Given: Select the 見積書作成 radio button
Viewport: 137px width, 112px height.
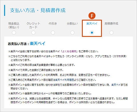Looking at the screenshot, I should point(111,33).
